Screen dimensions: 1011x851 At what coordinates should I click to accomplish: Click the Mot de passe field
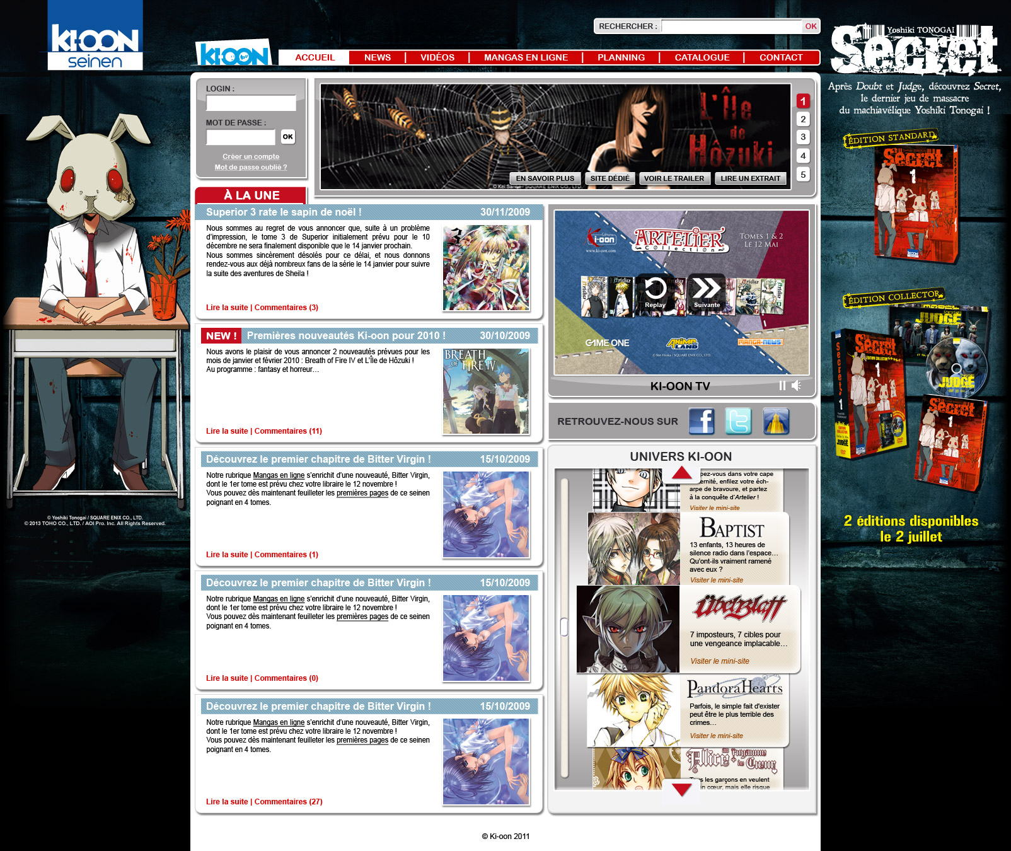(x=241, y=137)
